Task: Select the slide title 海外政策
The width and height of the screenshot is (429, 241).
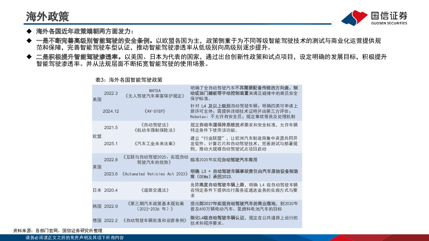Action: click(47, 17)
